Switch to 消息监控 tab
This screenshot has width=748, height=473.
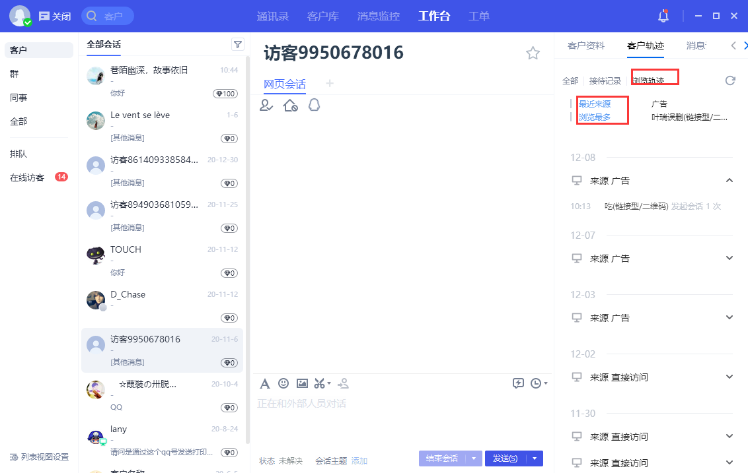pos(378,16)
